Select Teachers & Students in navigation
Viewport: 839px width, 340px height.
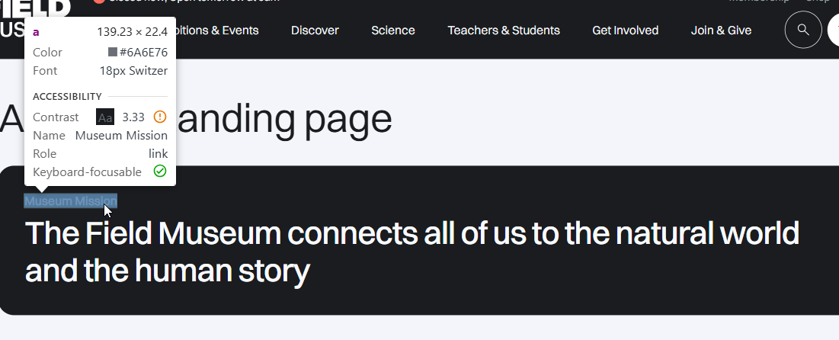[504, 30]
